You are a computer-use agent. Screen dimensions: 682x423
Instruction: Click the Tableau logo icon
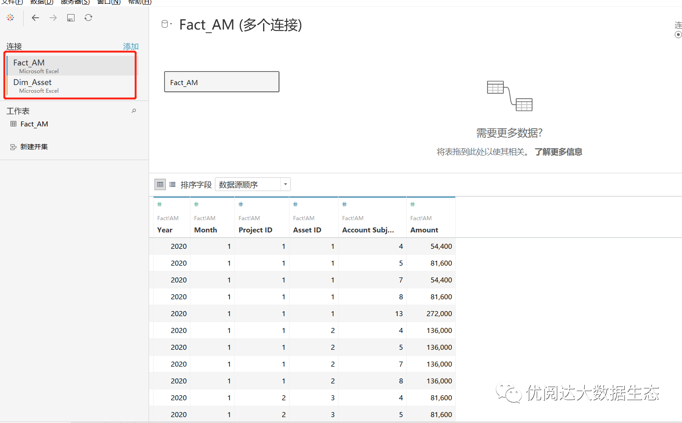pyautogui.click(x=10, y=17)
